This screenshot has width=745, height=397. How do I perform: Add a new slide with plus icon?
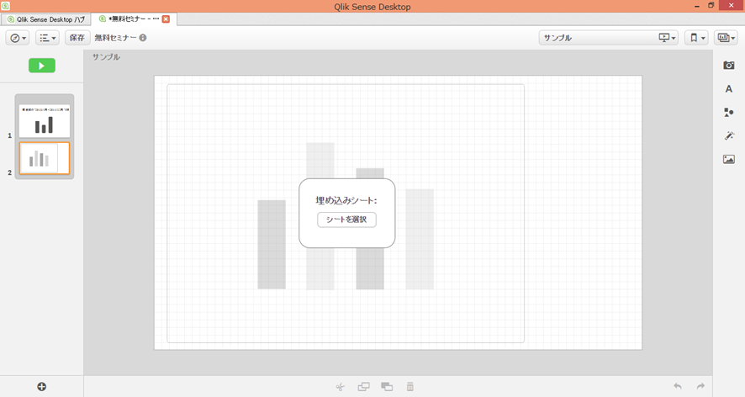click(42, 386)
